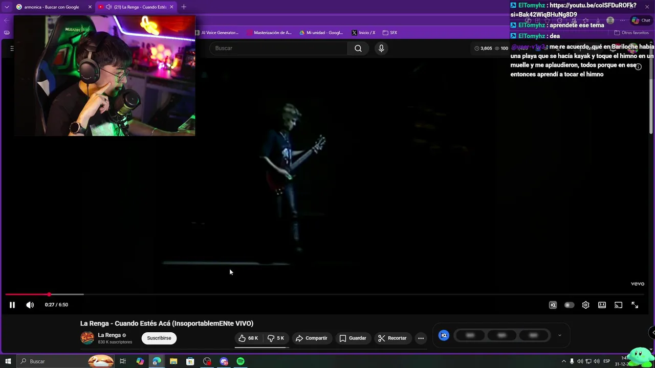Viewport: 655px width, 368px height.
Task: Open the Windows Start menu
Action: (x=8, y=361)
